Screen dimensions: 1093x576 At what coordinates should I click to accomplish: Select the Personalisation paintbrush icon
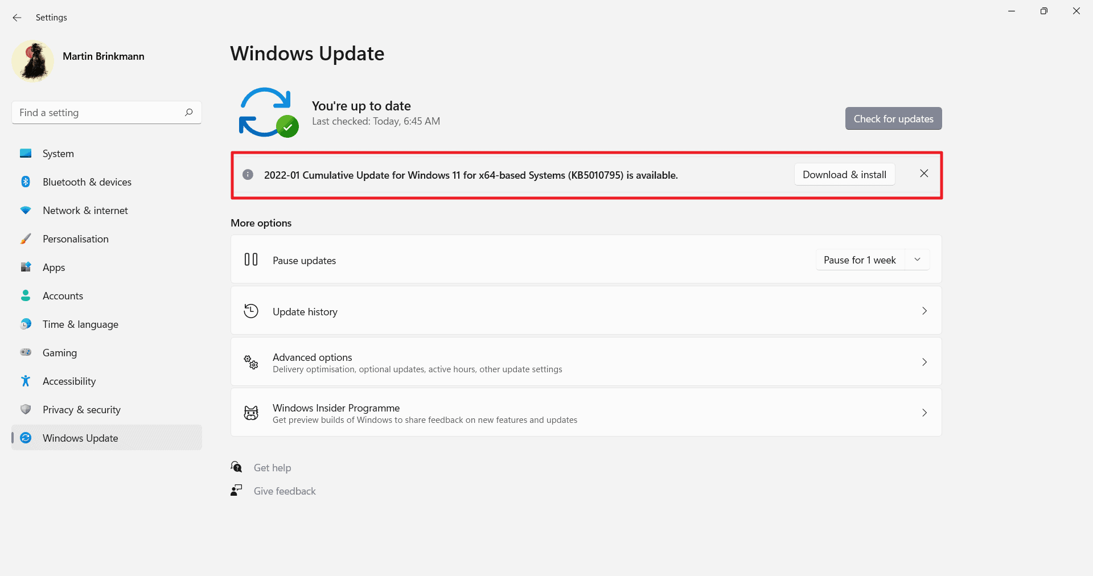click(26, 238)
